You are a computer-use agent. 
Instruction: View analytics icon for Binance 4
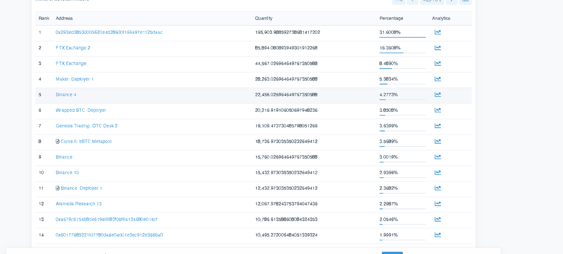click(438, 94)
